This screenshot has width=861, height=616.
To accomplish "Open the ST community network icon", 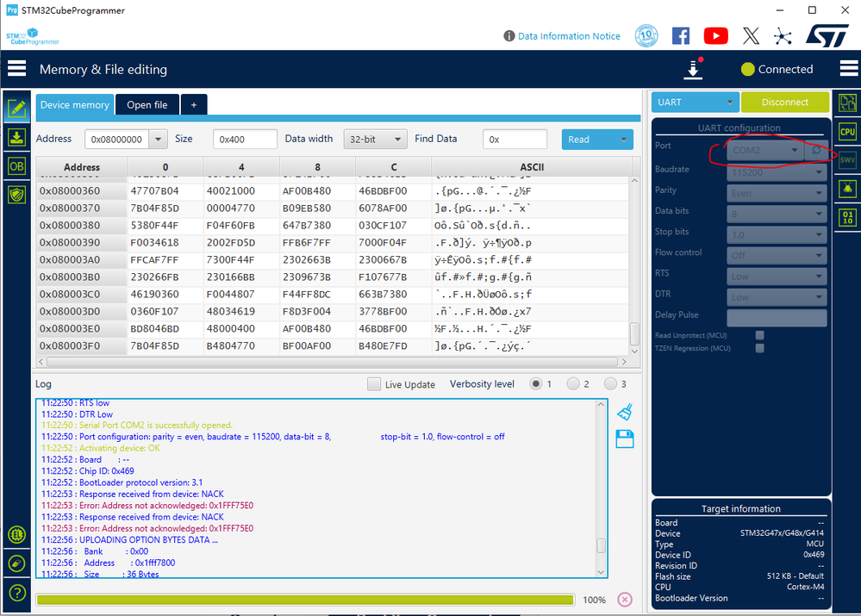I will [783, 37].
